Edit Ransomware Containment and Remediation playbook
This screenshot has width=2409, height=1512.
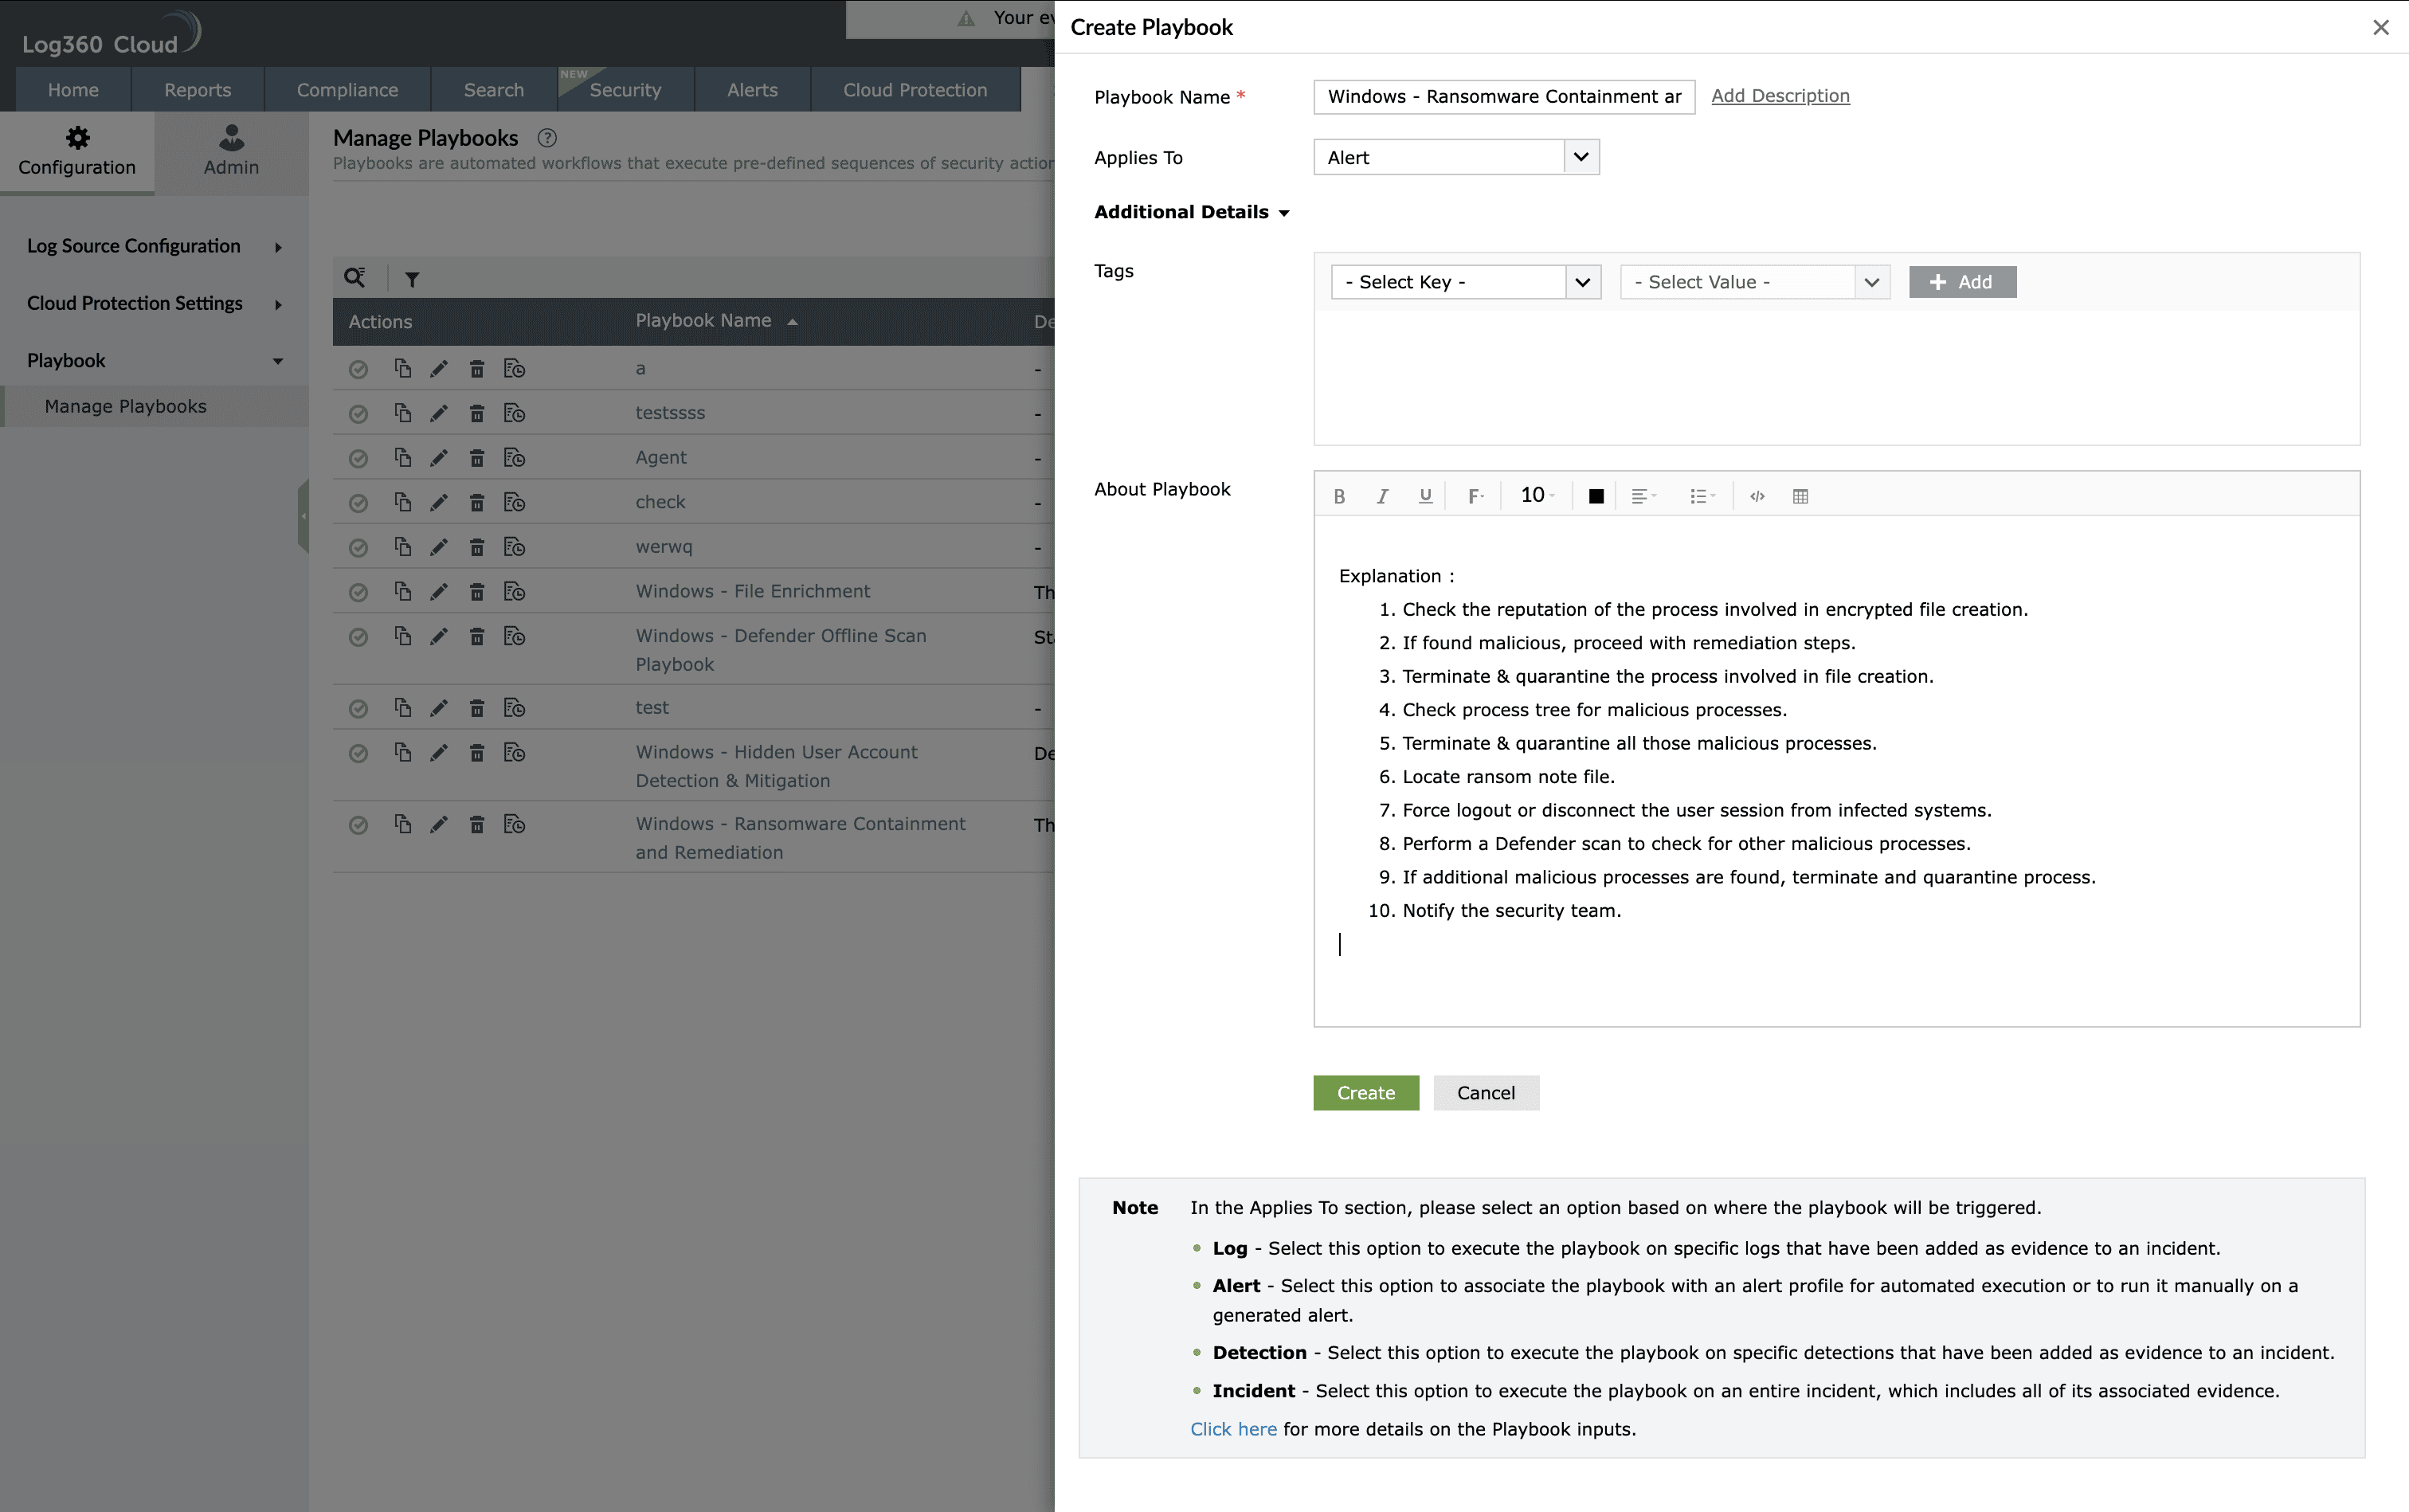[x=438, y=824]
